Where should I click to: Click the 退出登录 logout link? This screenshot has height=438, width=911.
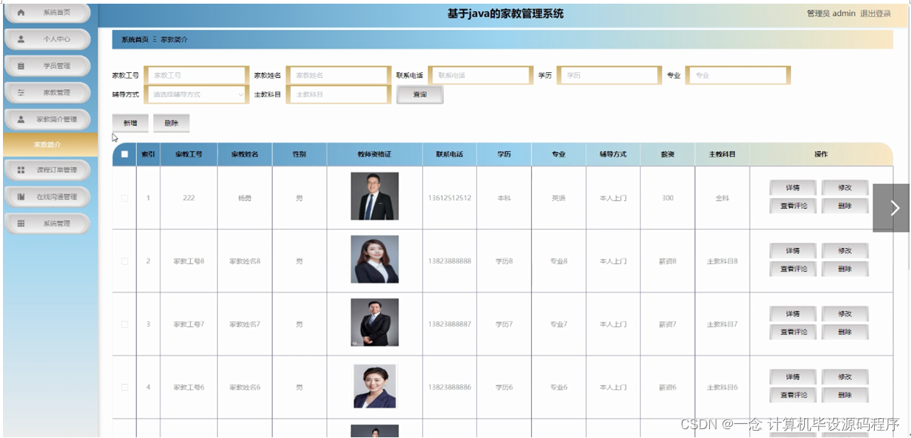coord(876,13)
